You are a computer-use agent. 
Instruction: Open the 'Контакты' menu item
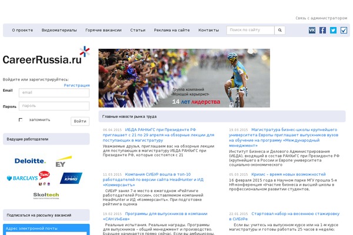click(x=208, y=30)
